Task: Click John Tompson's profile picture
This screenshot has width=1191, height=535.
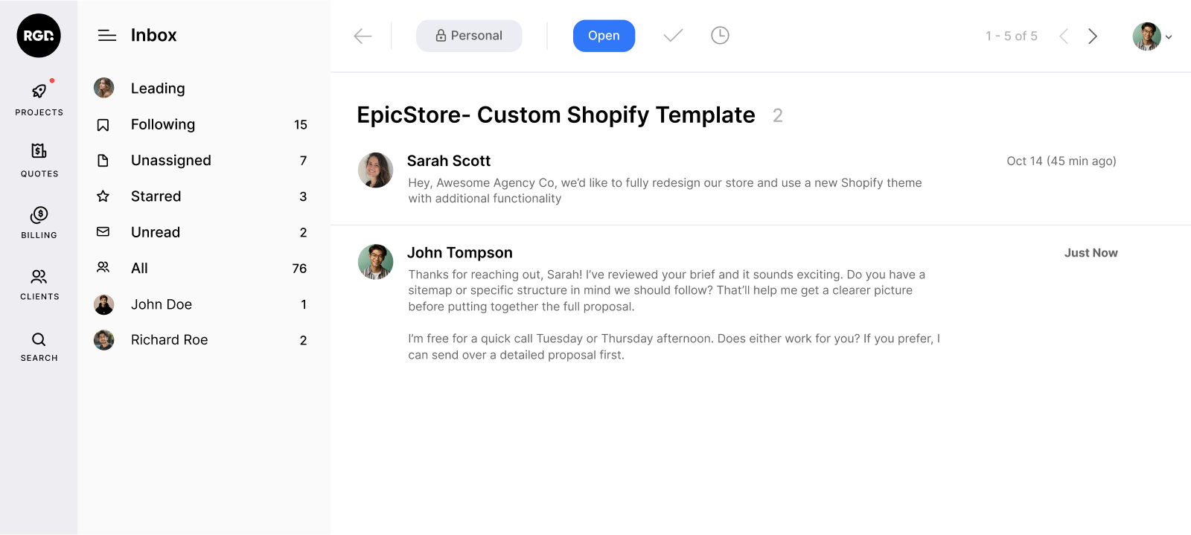Action: pyautogui.click(x=375, y=262)
